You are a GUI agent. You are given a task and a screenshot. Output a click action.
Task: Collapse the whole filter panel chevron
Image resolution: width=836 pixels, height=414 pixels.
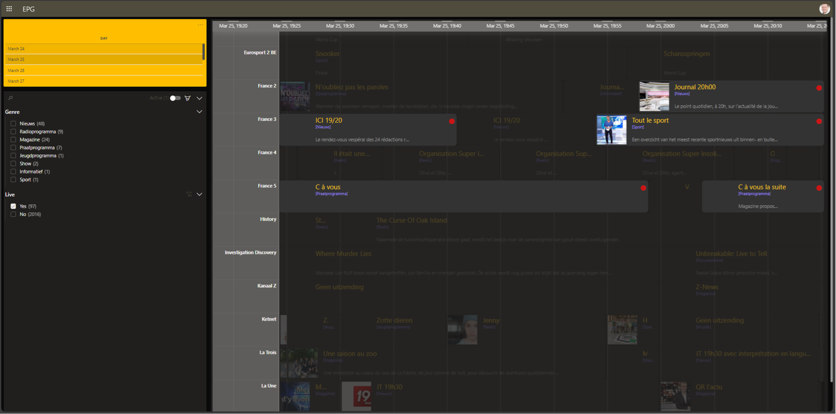[x=199, y=98]
